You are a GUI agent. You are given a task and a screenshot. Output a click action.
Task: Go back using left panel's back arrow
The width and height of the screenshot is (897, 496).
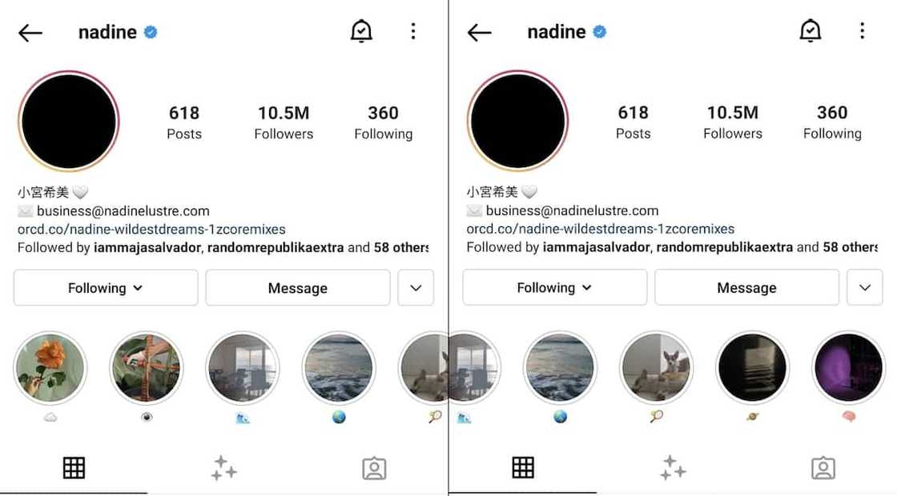(x=30, y=33)
